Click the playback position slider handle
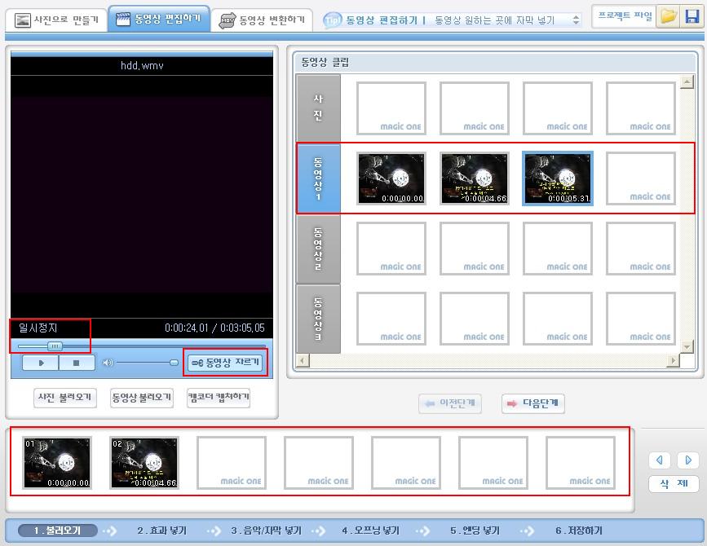Screen dimensions: 707x546 click(55, 346)
